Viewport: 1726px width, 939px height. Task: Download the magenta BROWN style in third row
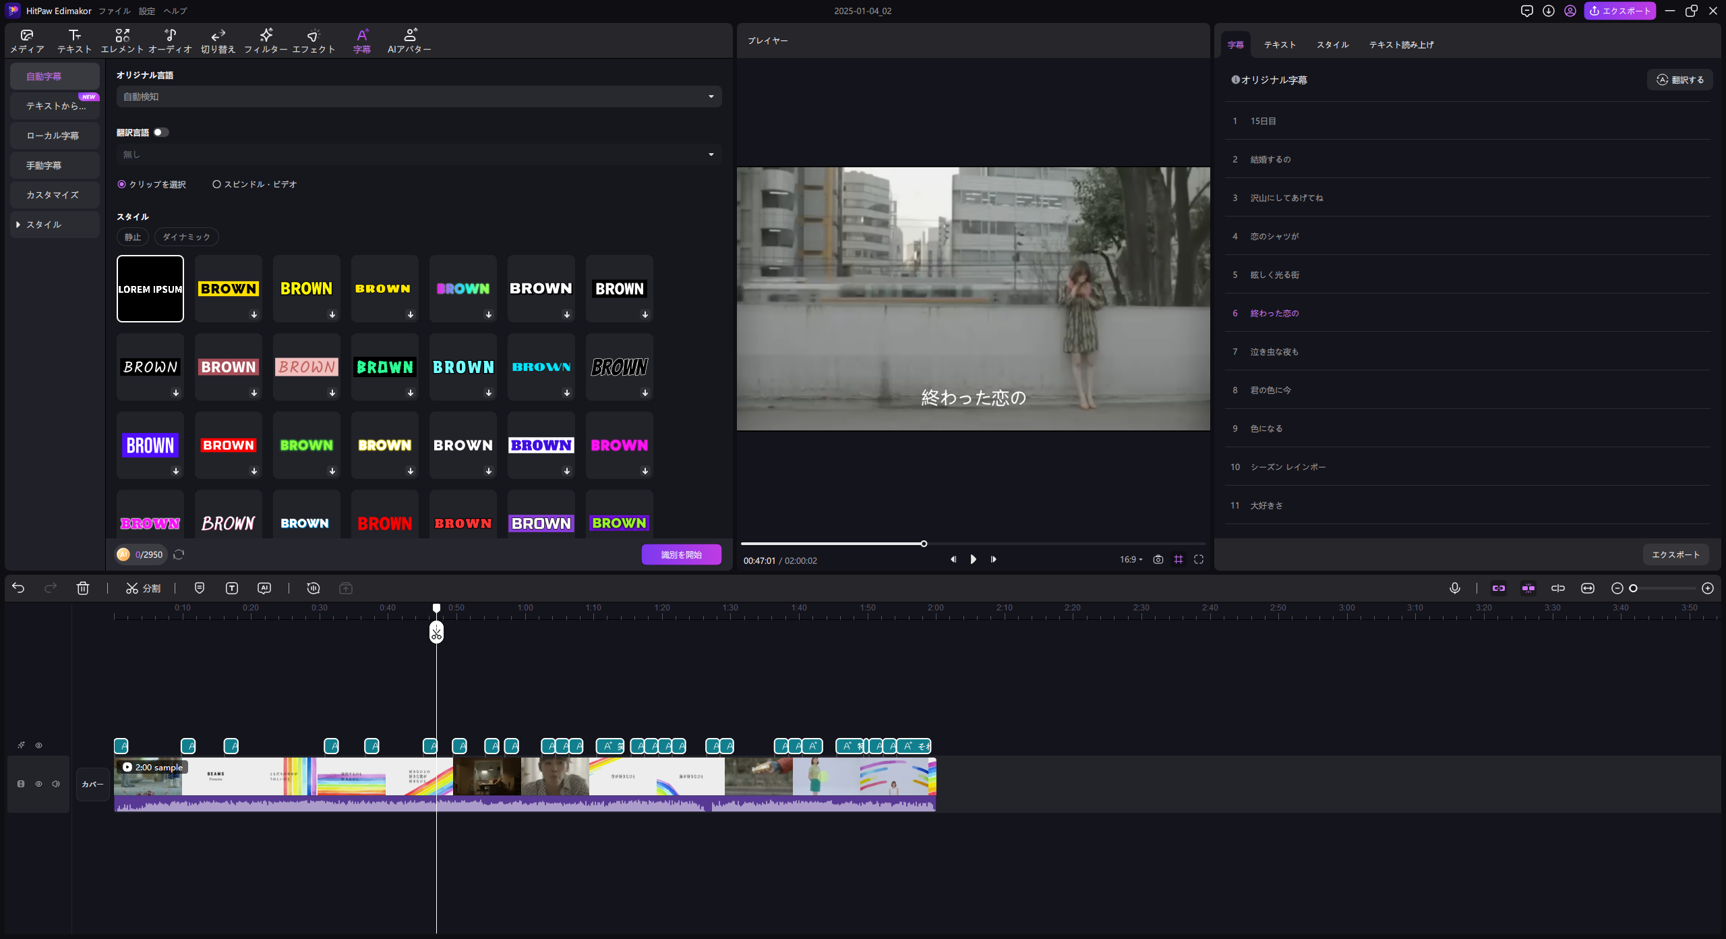(x=645, y=471)
